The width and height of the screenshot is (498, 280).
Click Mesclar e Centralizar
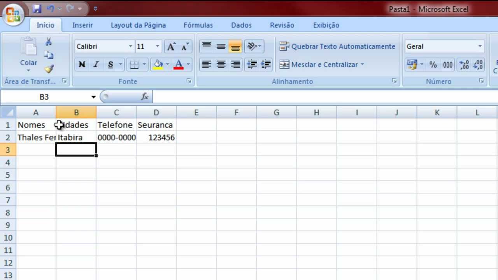point(319,65)
